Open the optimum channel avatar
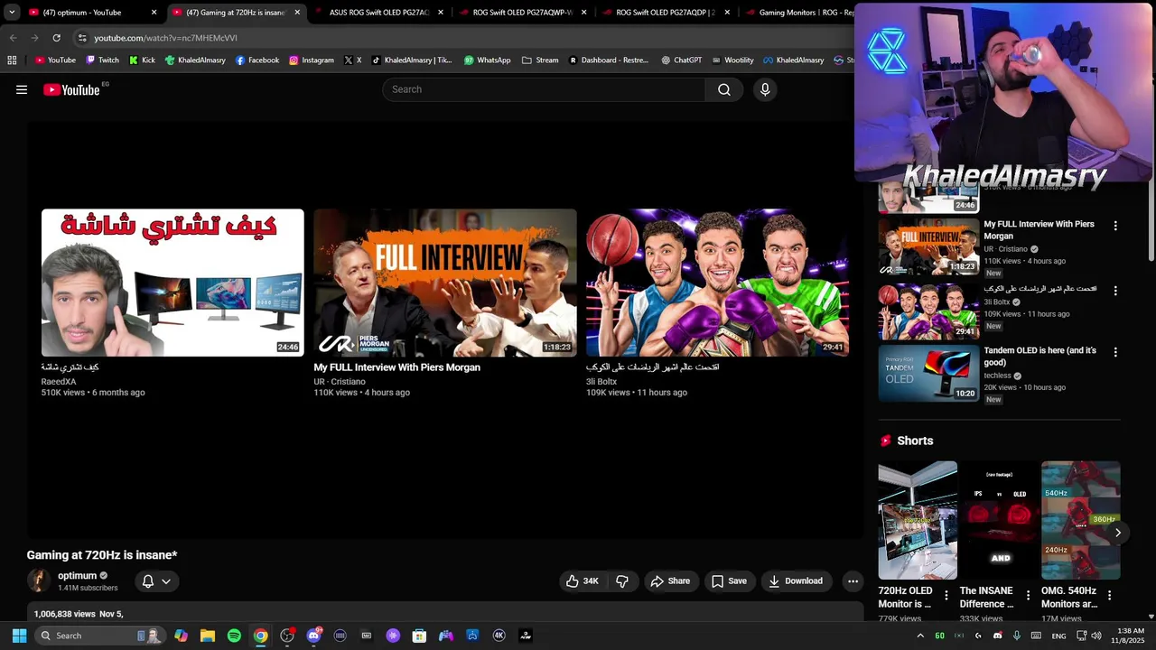 click(39, 580)
